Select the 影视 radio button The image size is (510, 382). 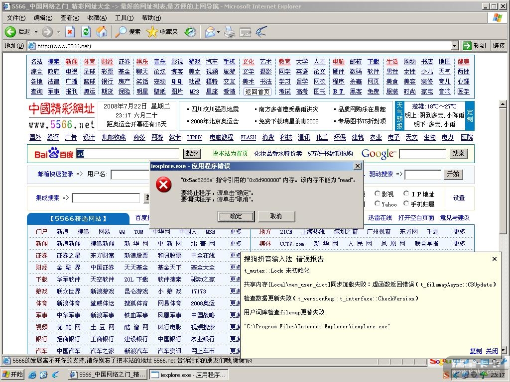(x=378, y=193)
